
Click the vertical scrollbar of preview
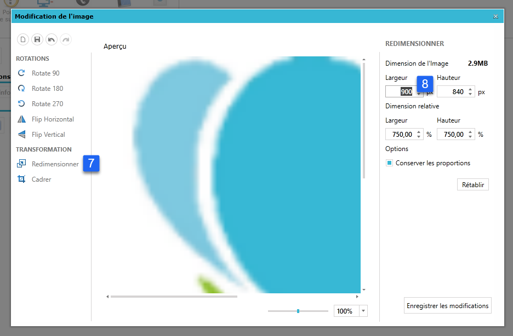click(x=364, y=121)
